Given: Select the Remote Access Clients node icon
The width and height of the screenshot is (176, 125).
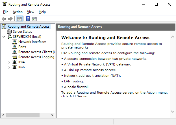Looking at the screenshot, I should click(15, 52).
